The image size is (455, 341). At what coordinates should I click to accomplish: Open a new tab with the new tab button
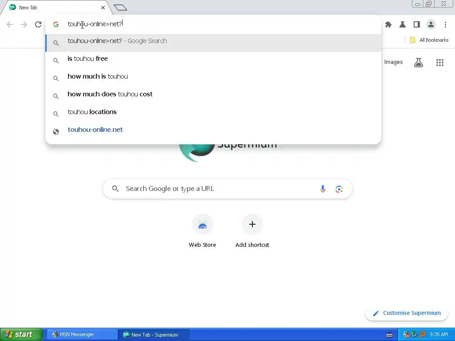tap(120, 8)
